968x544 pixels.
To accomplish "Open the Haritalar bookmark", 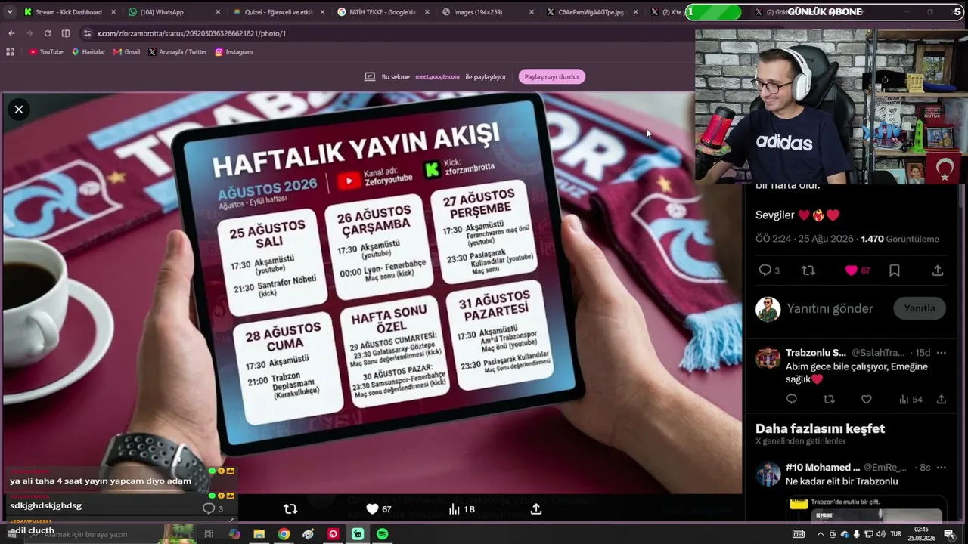I will tap(88, 52).
